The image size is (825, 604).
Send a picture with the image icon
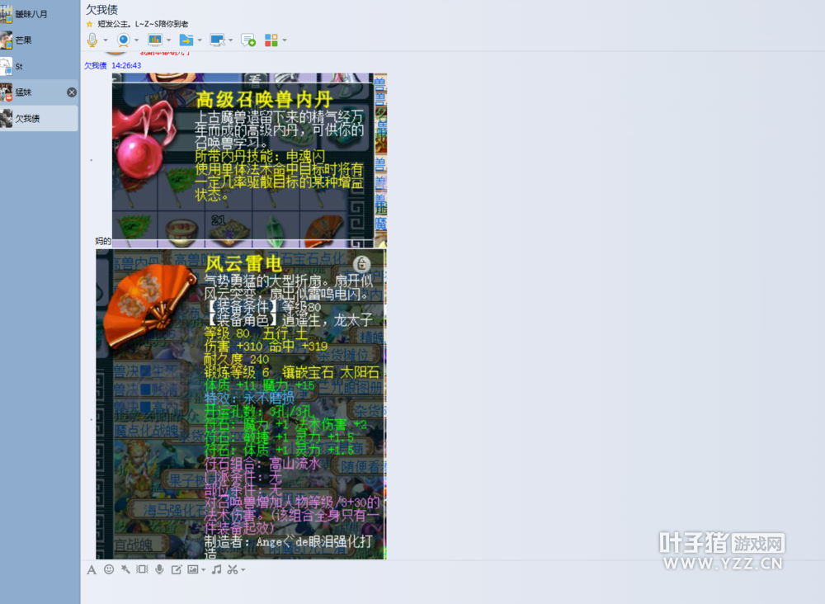pyautogui.click(x=193, y=569)
